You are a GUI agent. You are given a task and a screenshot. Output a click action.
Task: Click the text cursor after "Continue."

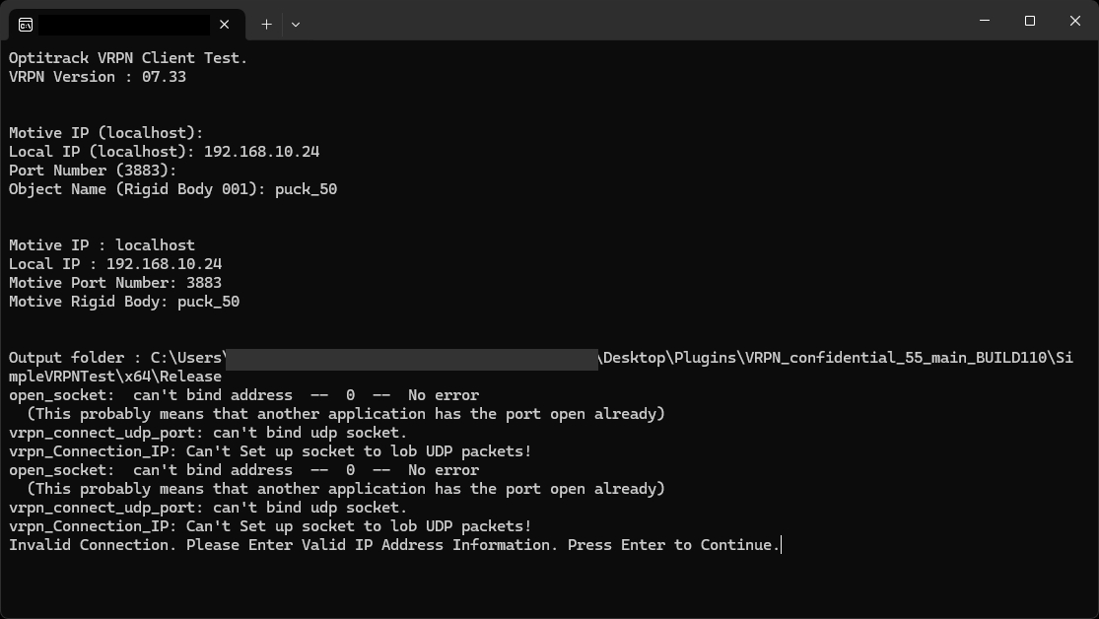(781, 545)
